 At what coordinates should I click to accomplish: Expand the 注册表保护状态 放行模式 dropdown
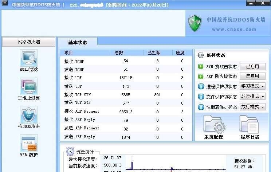click(252, 107)
